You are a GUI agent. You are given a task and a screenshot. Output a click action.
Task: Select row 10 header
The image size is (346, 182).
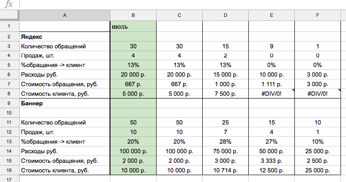coord(10,113)
